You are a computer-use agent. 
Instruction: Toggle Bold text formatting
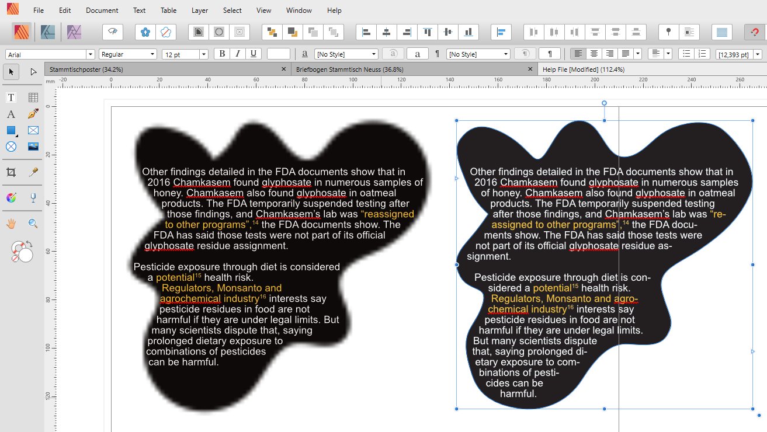(221, 54)
